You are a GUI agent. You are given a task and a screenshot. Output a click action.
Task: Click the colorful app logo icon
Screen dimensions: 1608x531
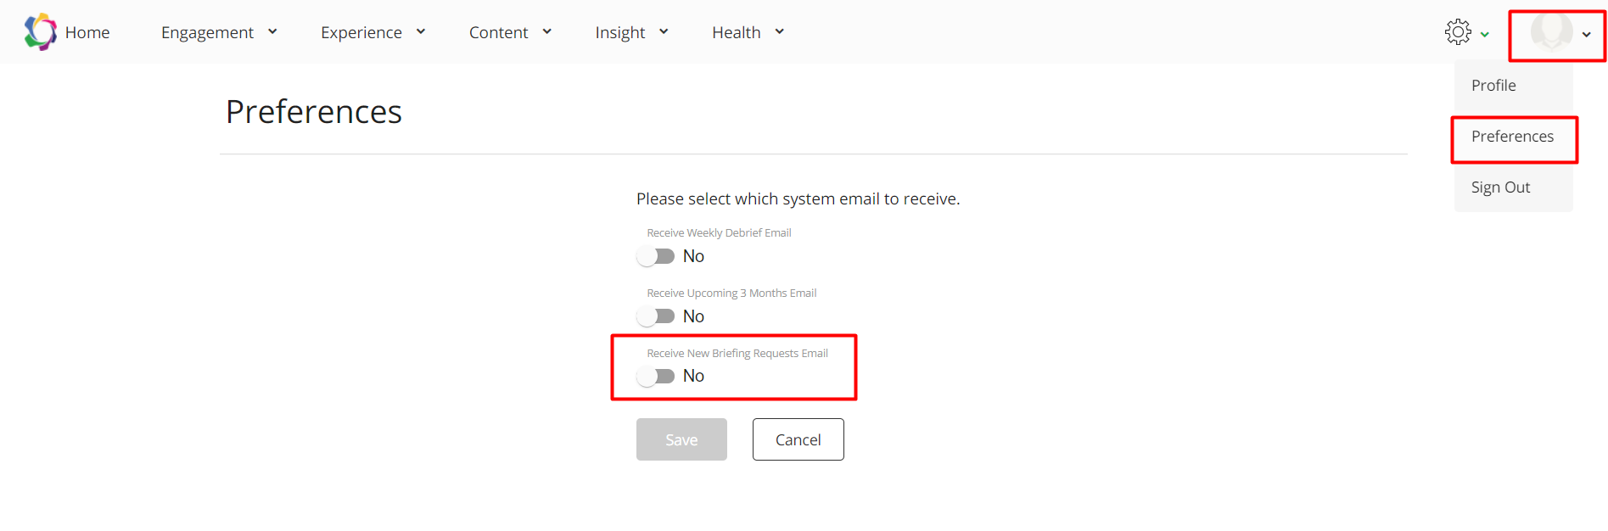tap(40, 32)
